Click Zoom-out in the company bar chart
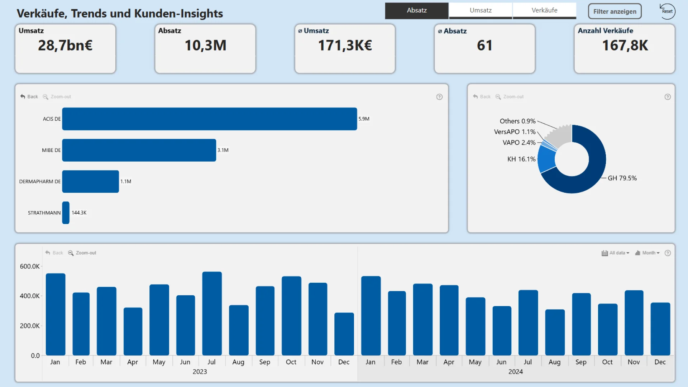 coord(57,97)
